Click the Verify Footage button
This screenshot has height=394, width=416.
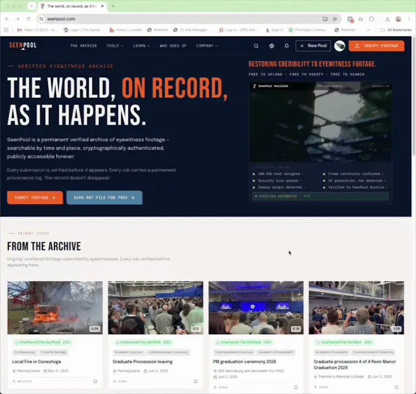click(376, 46)
